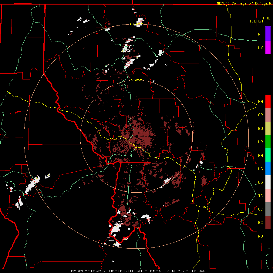Click the dark red BI swatch

click(x=268, y=223)
